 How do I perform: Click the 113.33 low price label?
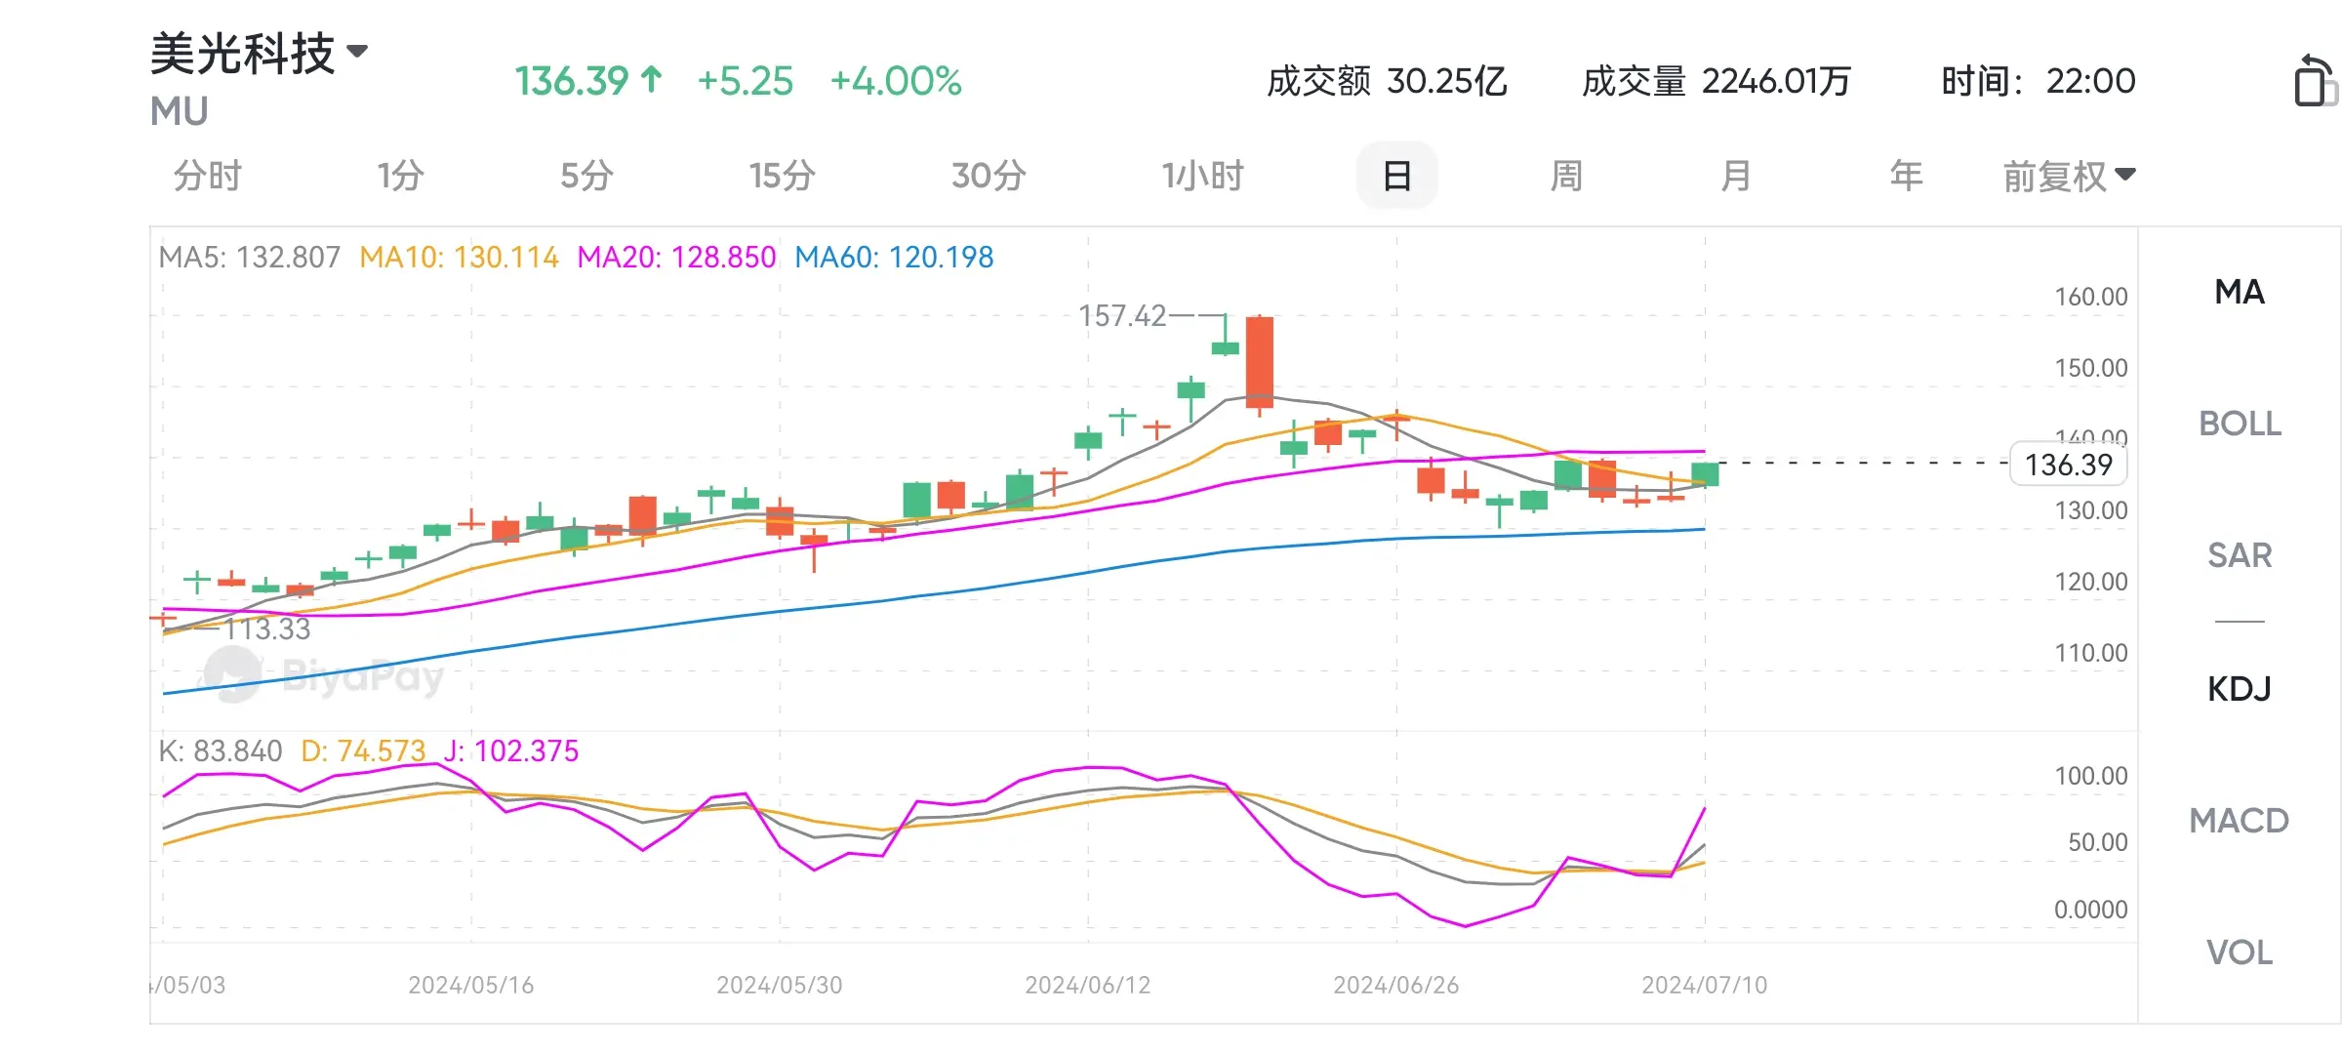267,629
